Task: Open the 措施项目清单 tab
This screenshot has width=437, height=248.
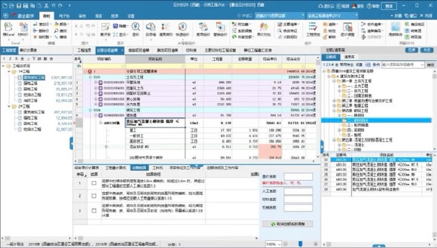Action: (x=139, y=50)
